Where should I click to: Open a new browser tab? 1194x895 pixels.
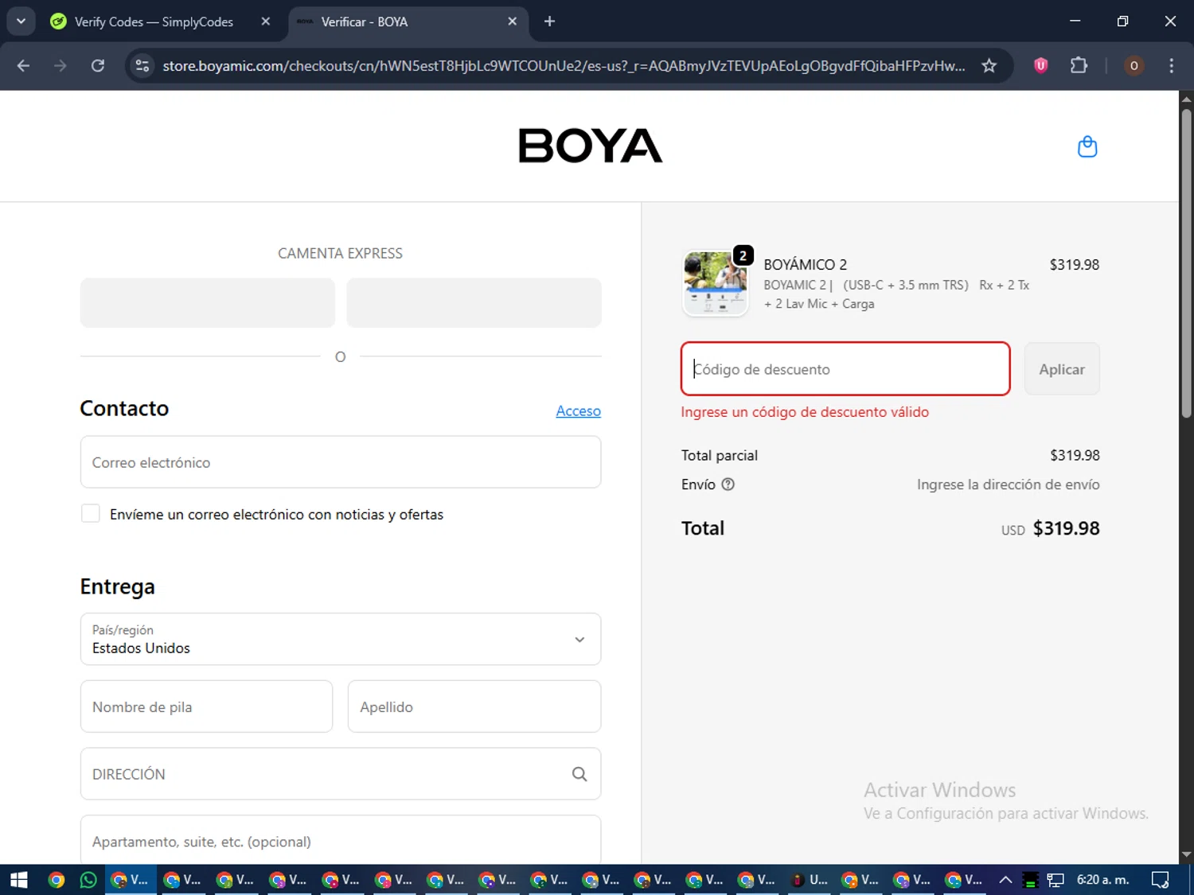549,21
